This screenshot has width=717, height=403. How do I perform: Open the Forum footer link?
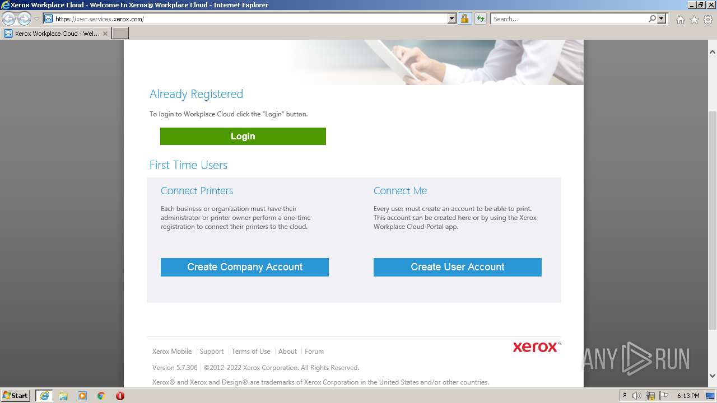point(314,352)
